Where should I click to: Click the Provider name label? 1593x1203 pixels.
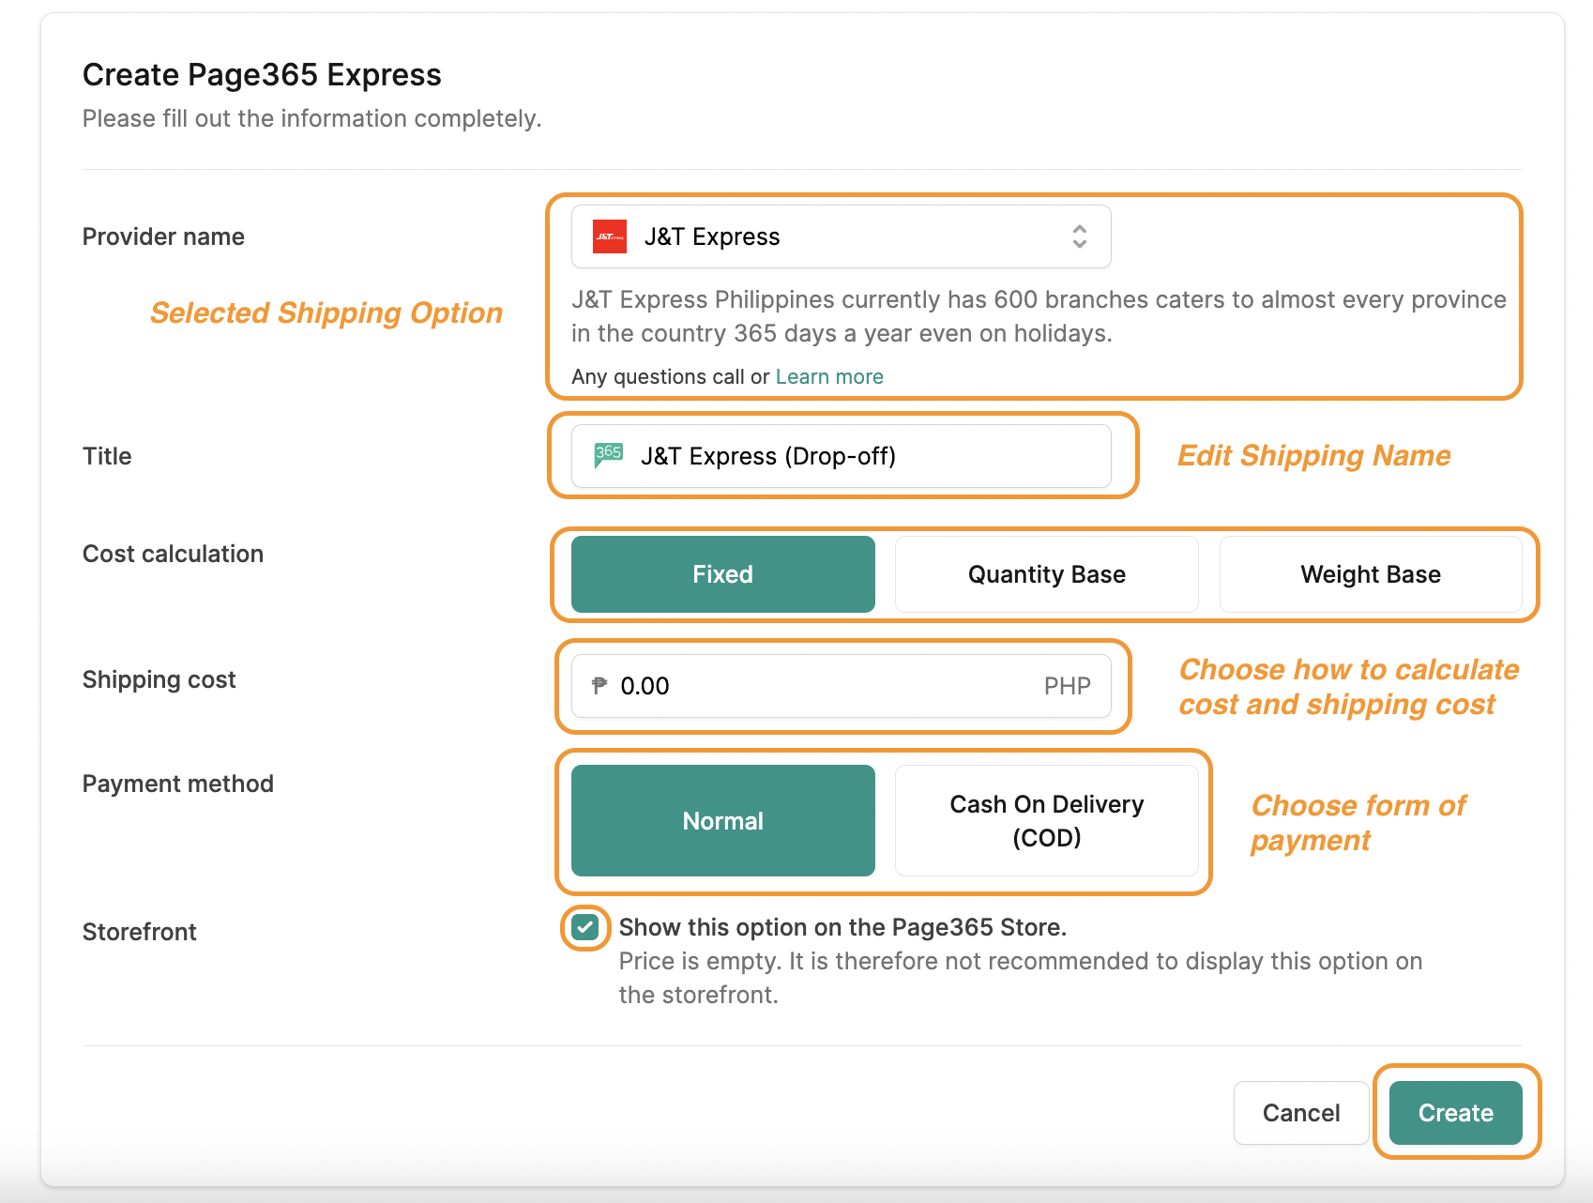point(163,236)
